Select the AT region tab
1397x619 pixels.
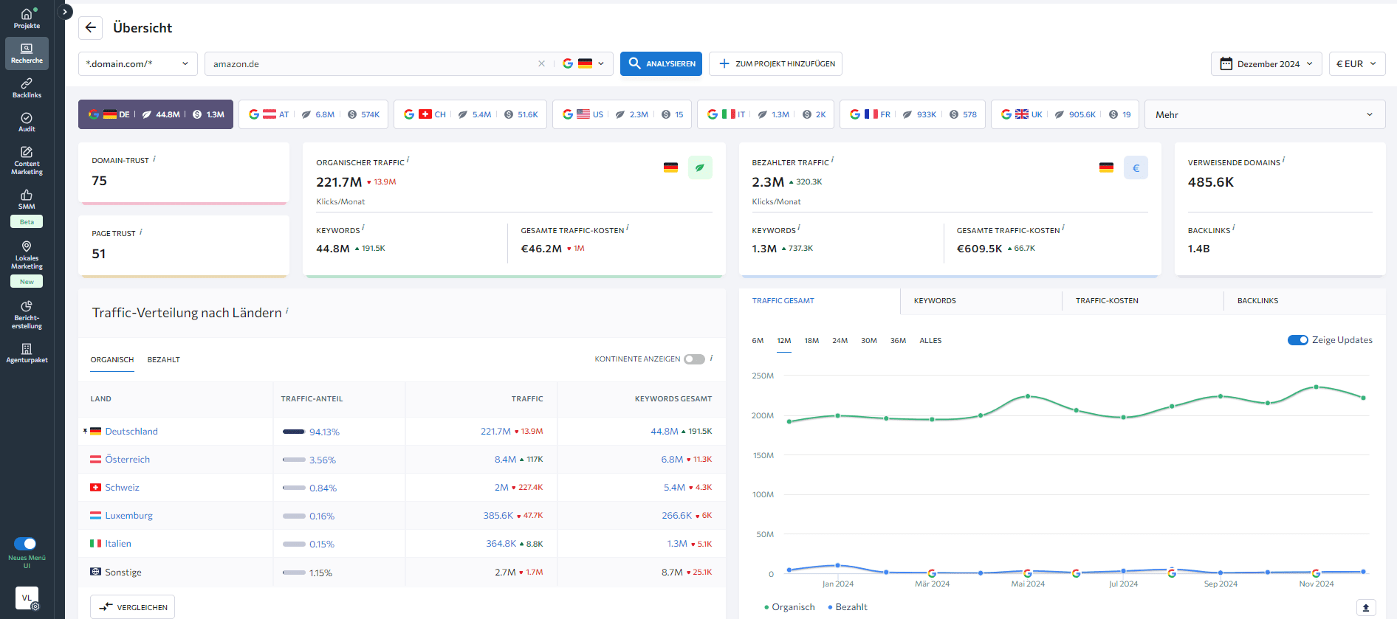click(x=314, y=114)
